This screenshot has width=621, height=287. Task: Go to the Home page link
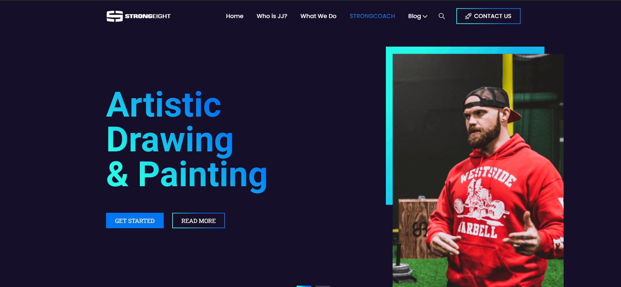[234, 16]
